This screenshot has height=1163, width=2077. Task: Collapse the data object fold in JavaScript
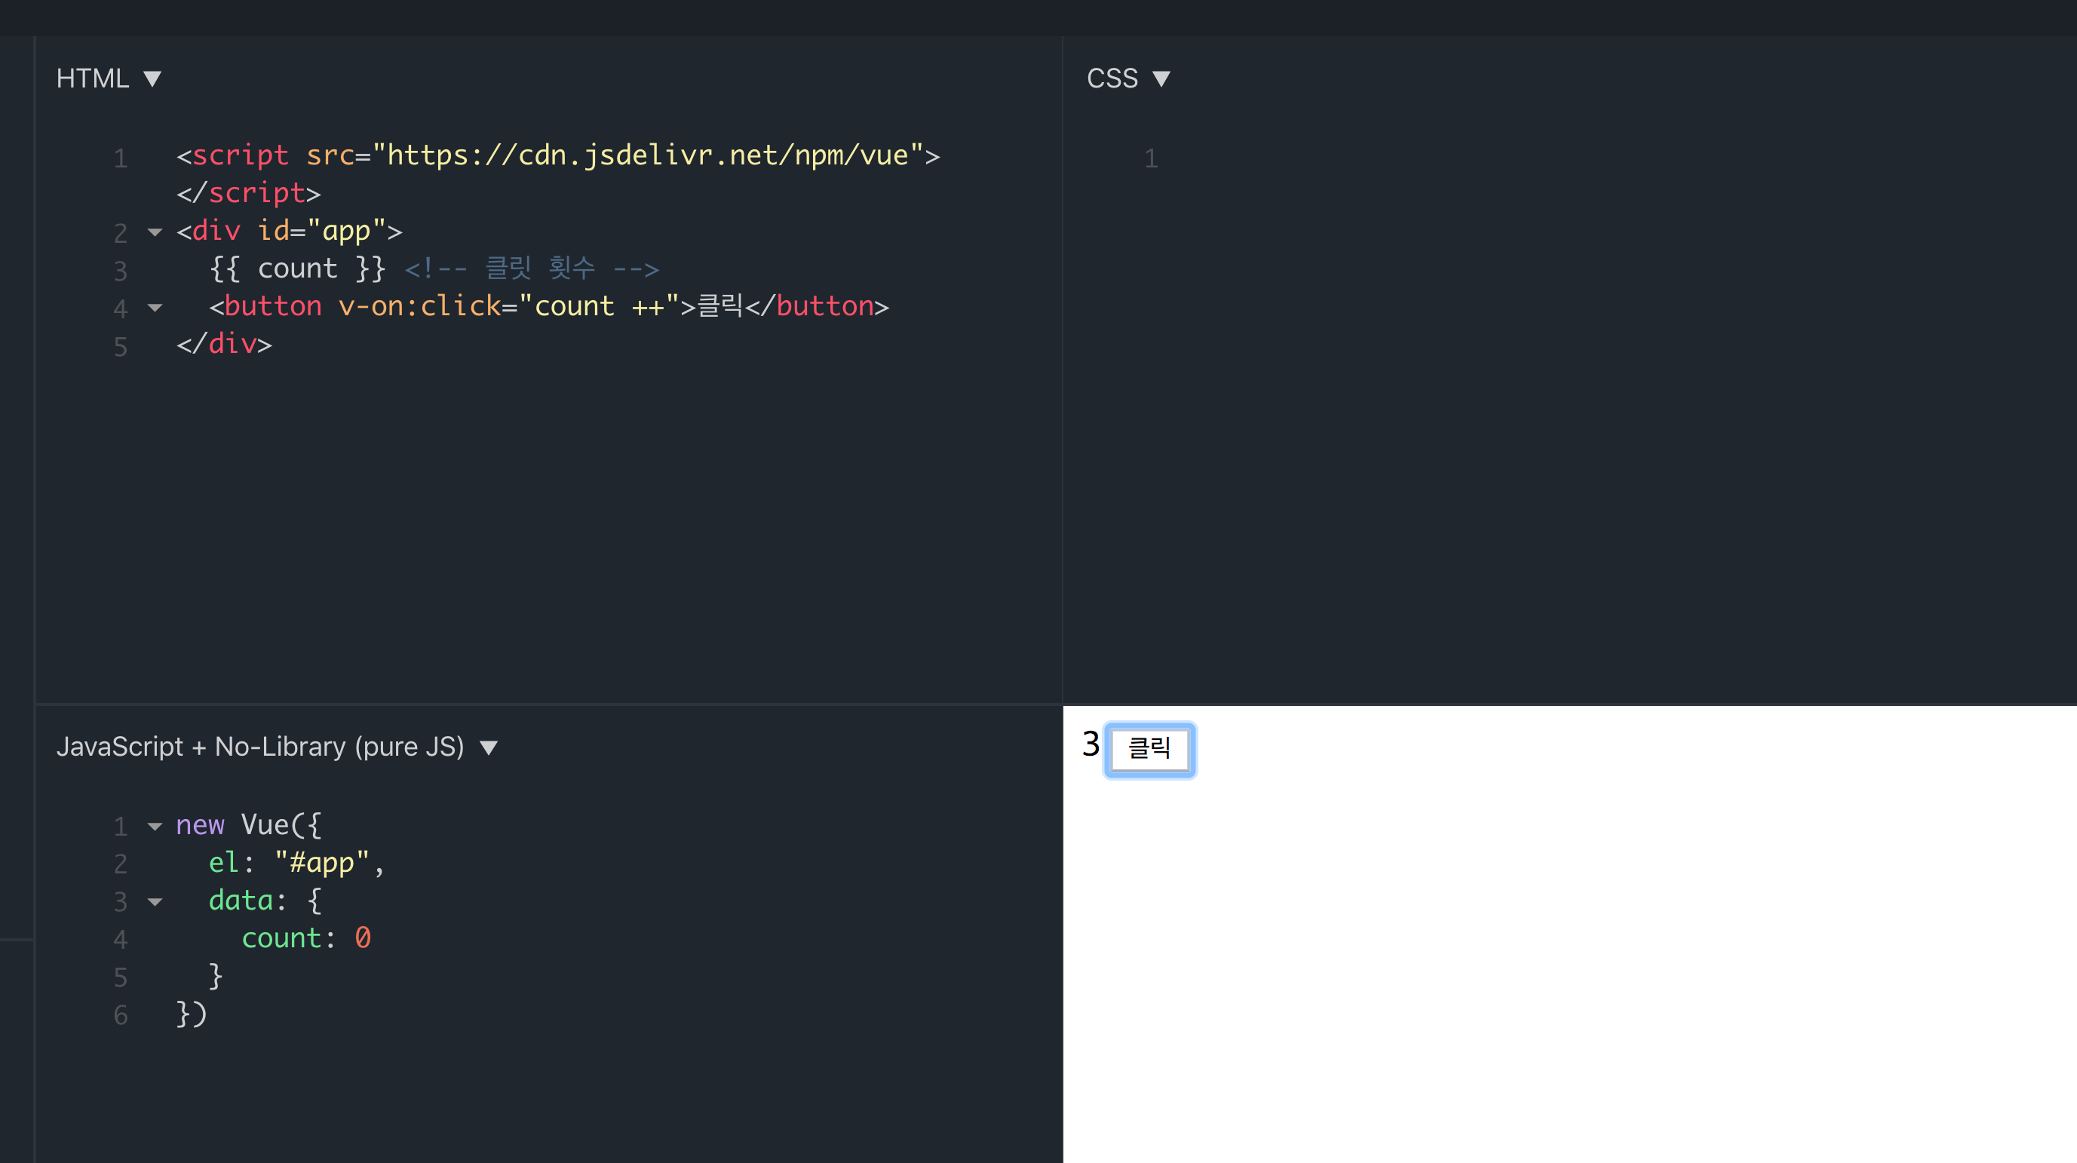click(154, 902)
